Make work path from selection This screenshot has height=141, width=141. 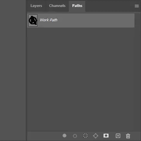tap(96, 136)
